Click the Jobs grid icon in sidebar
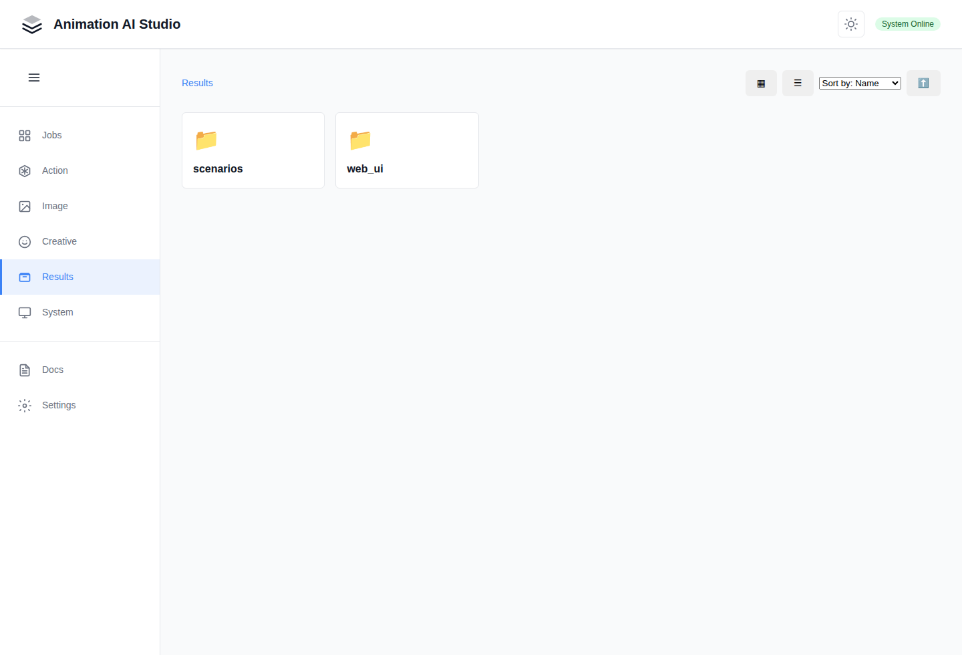This screenshot has width=962, height=655. tap(25, 136)
